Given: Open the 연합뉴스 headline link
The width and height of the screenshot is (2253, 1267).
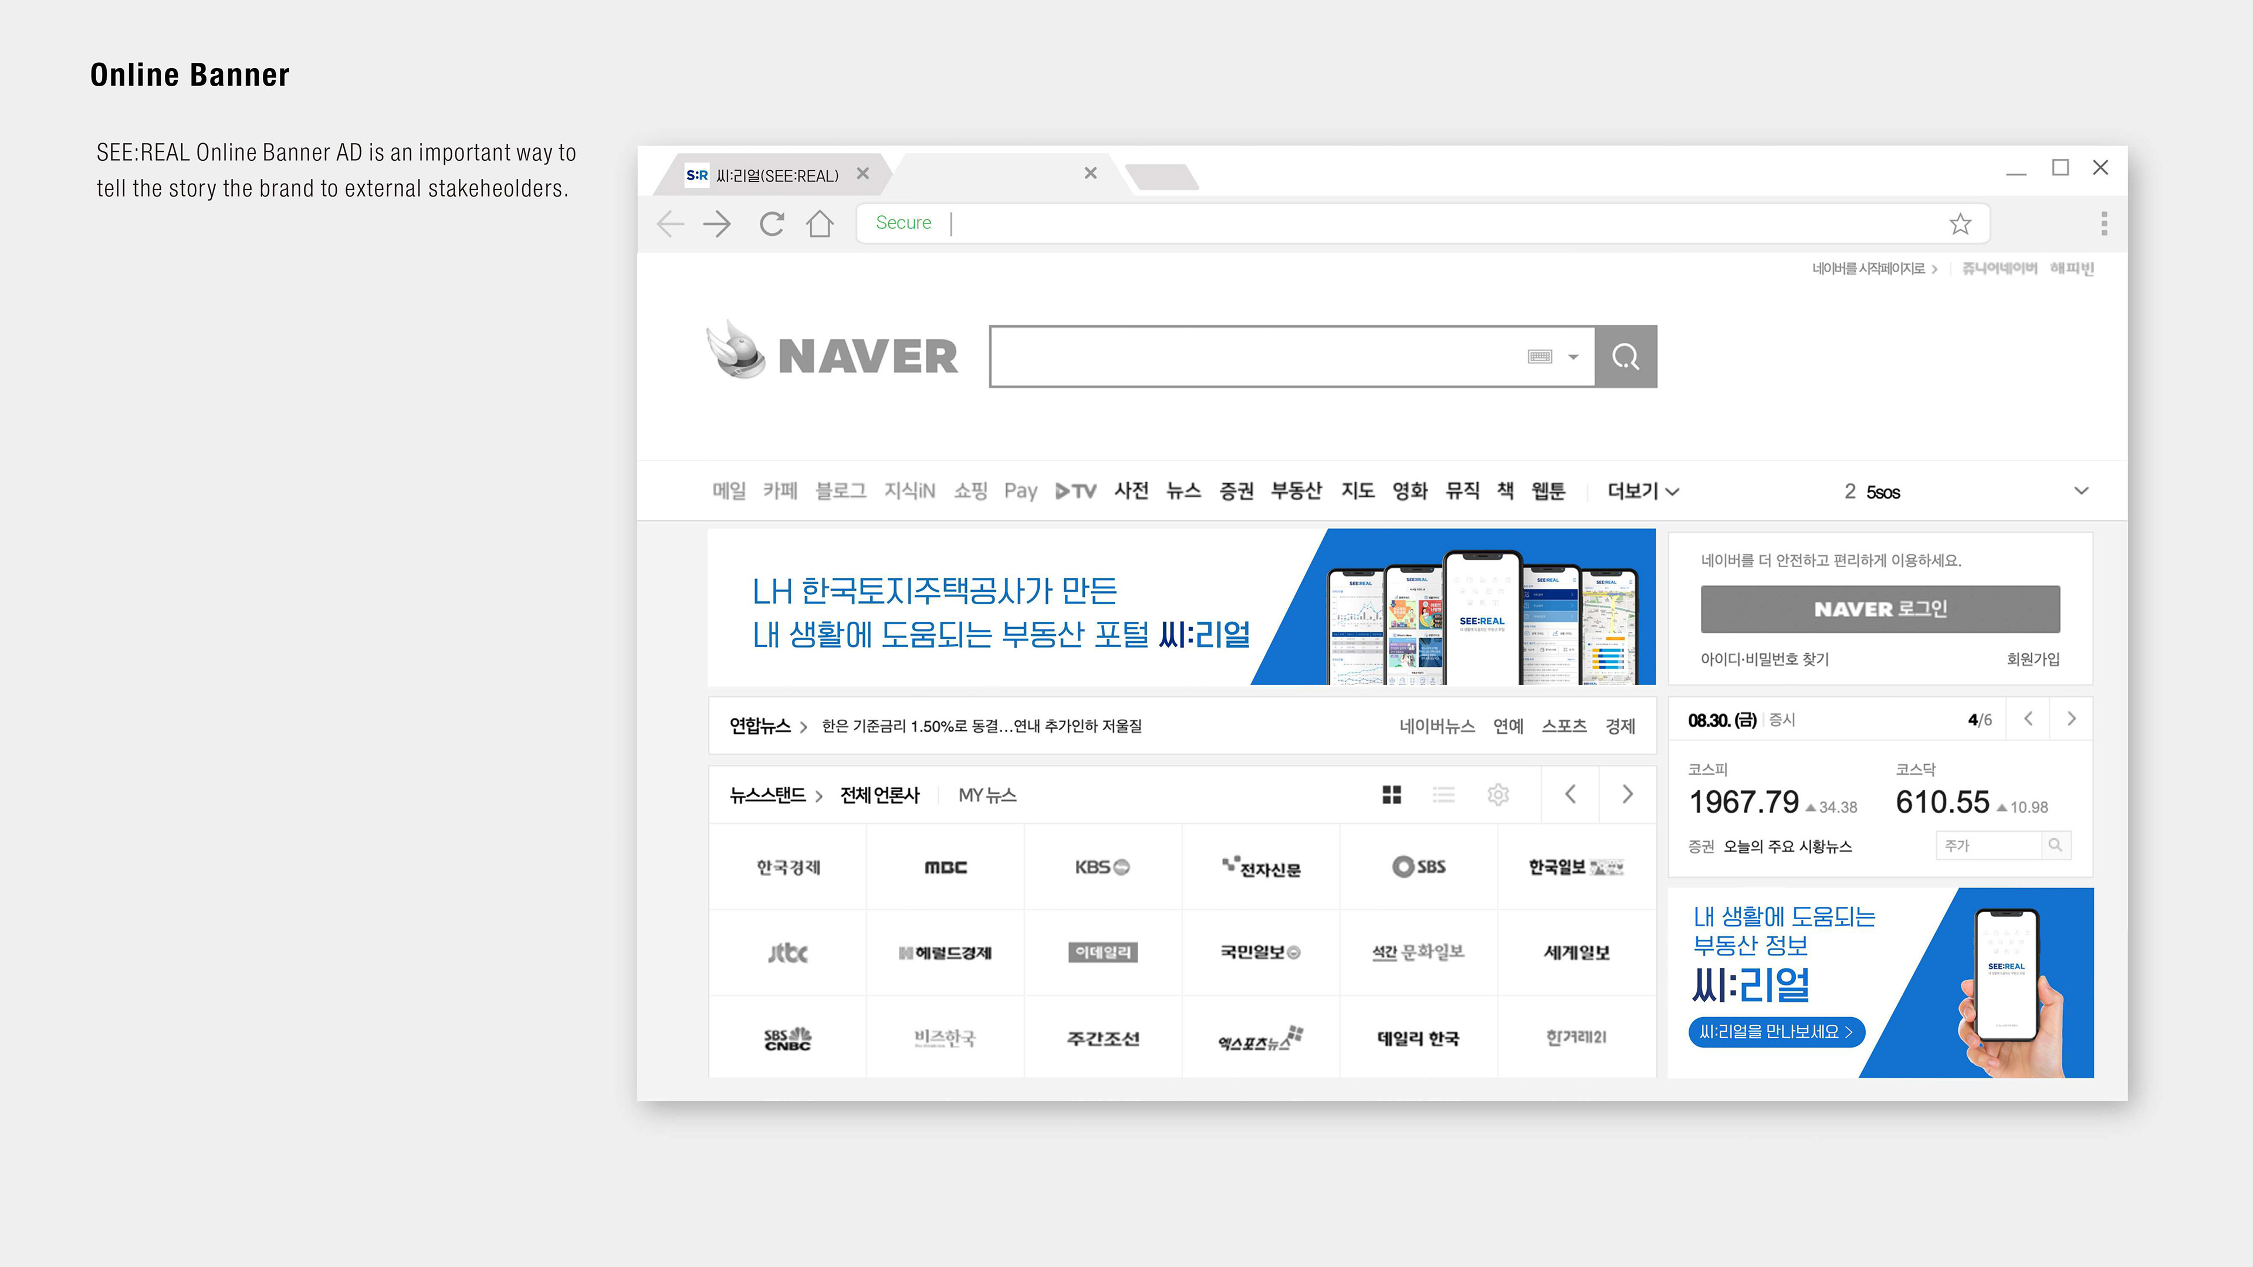Looking at the screenshot, I should 982,726.
